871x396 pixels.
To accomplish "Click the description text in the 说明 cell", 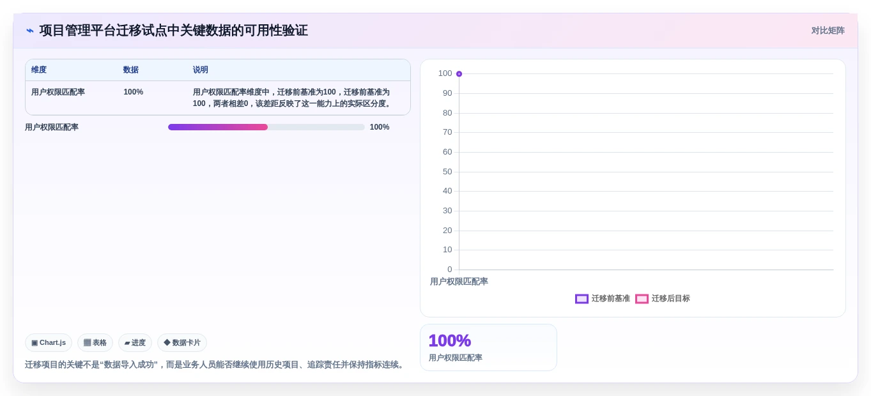I will [x=293, y=98].
